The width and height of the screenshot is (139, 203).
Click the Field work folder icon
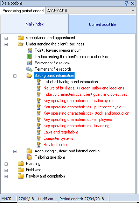coord(21,170)
